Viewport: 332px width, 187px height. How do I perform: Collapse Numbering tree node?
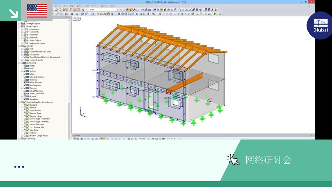(19, 63)
